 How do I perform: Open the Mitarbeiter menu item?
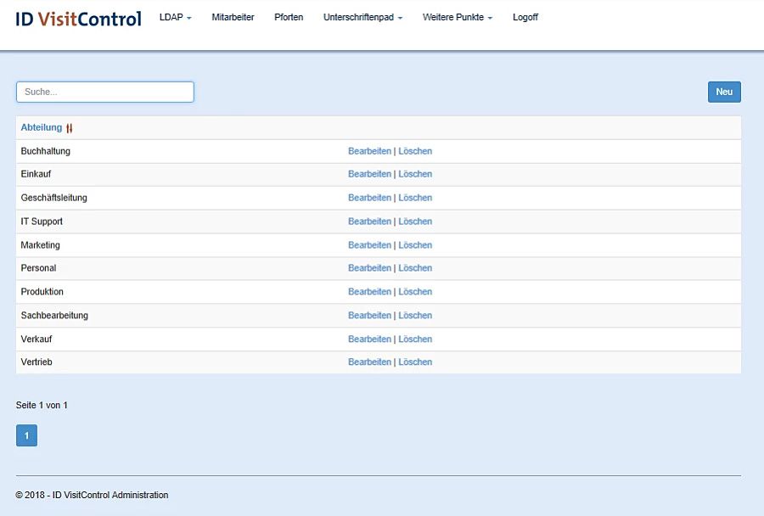pos(233,17)
